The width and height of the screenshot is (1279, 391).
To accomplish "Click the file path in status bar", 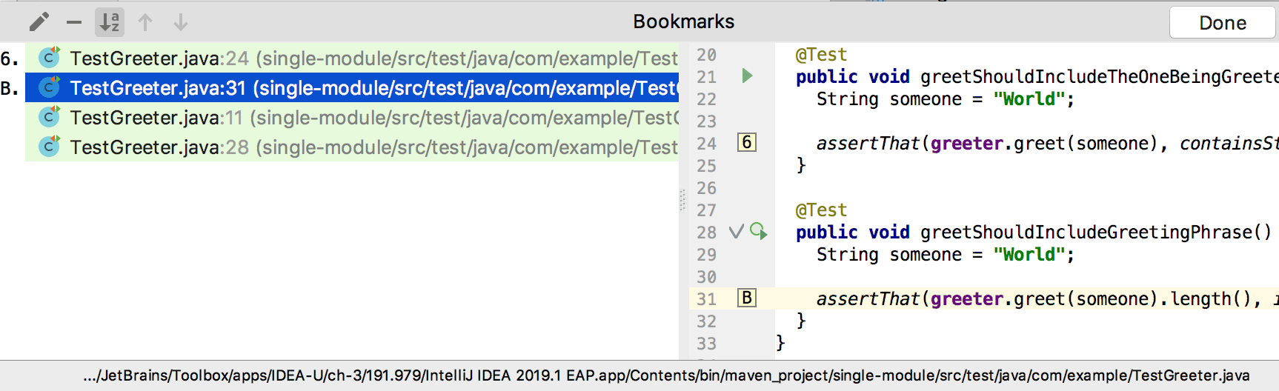I will [x=666, y=375].
